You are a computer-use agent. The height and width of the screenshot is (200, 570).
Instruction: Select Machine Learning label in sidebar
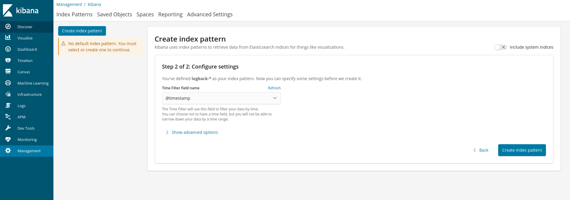33,83
